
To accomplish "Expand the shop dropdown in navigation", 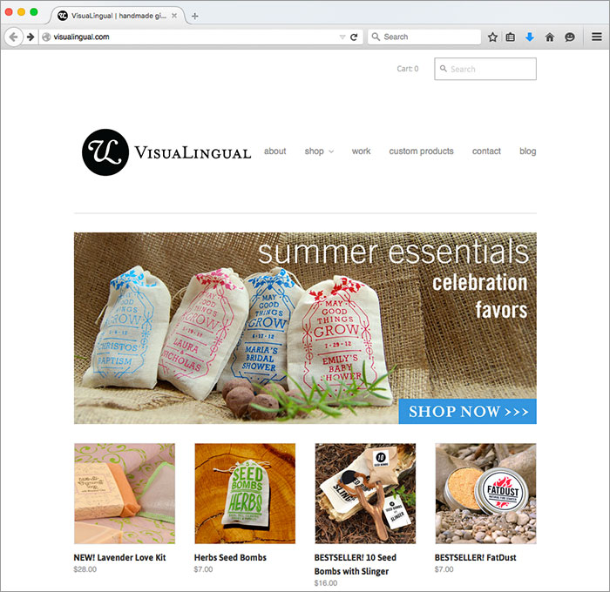I will click(x=319, y=151).
